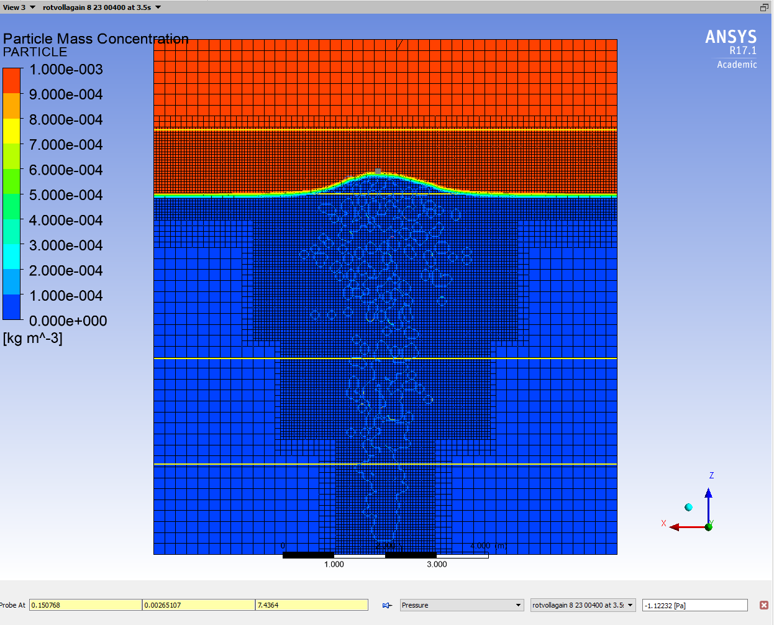Click the probe picker arrow icon
This screenshot has height=625, width=774.
(x=387, y=605)
